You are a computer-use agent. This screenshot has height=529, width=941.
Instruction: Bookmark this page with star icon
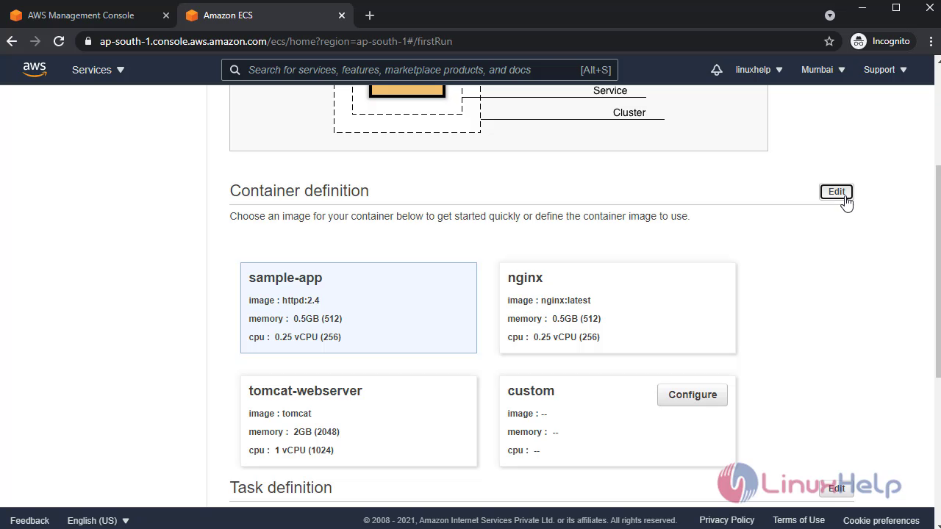tap(829, 41)
